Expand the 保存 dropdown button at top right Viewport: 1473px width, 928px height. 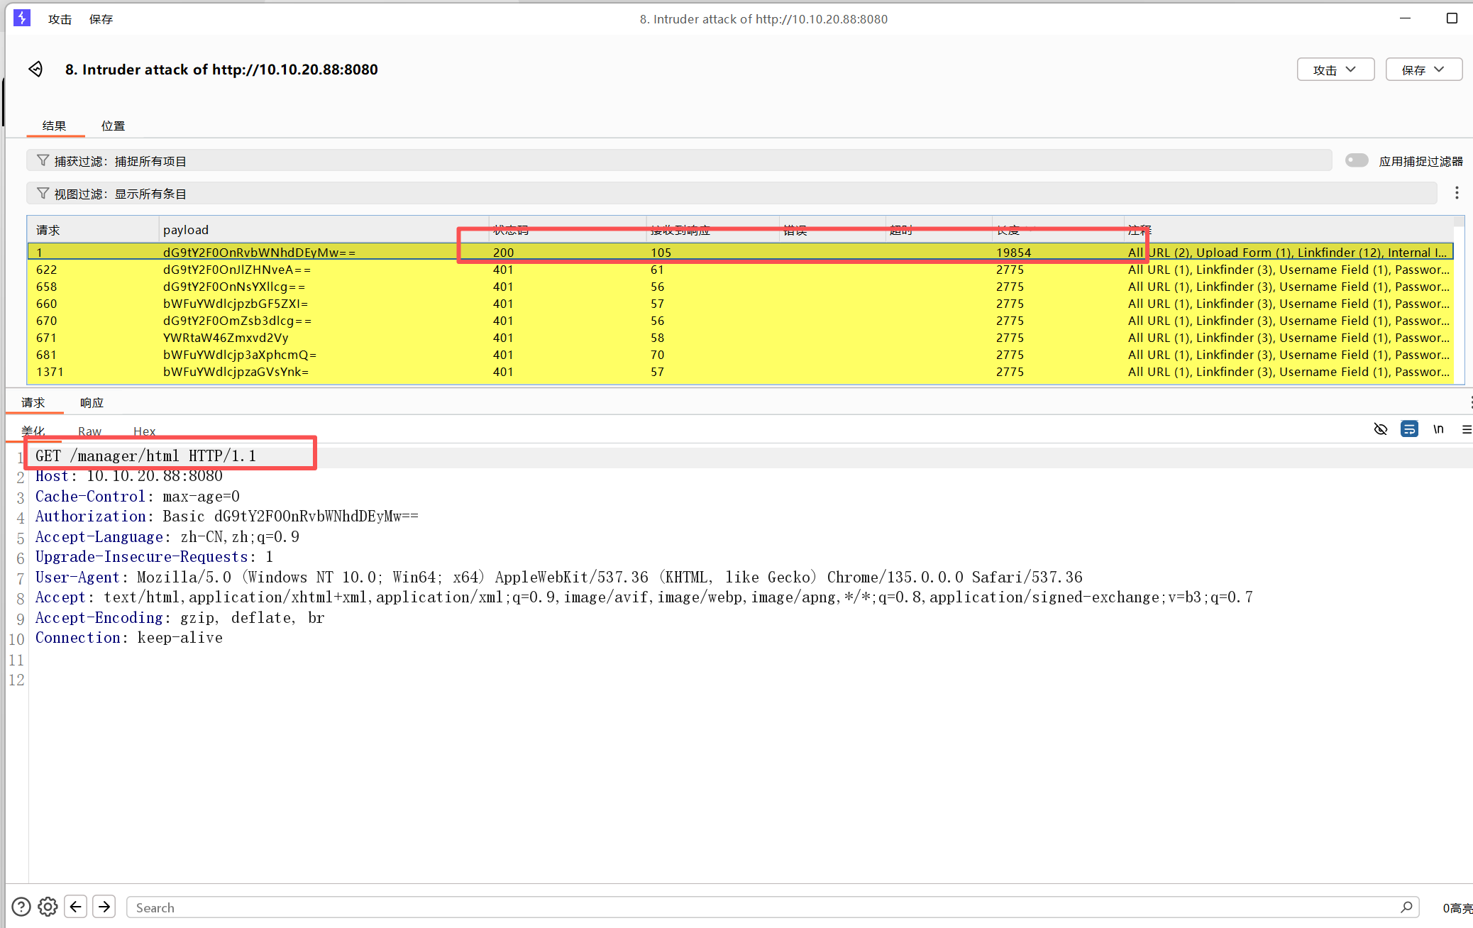point(1423,70)
